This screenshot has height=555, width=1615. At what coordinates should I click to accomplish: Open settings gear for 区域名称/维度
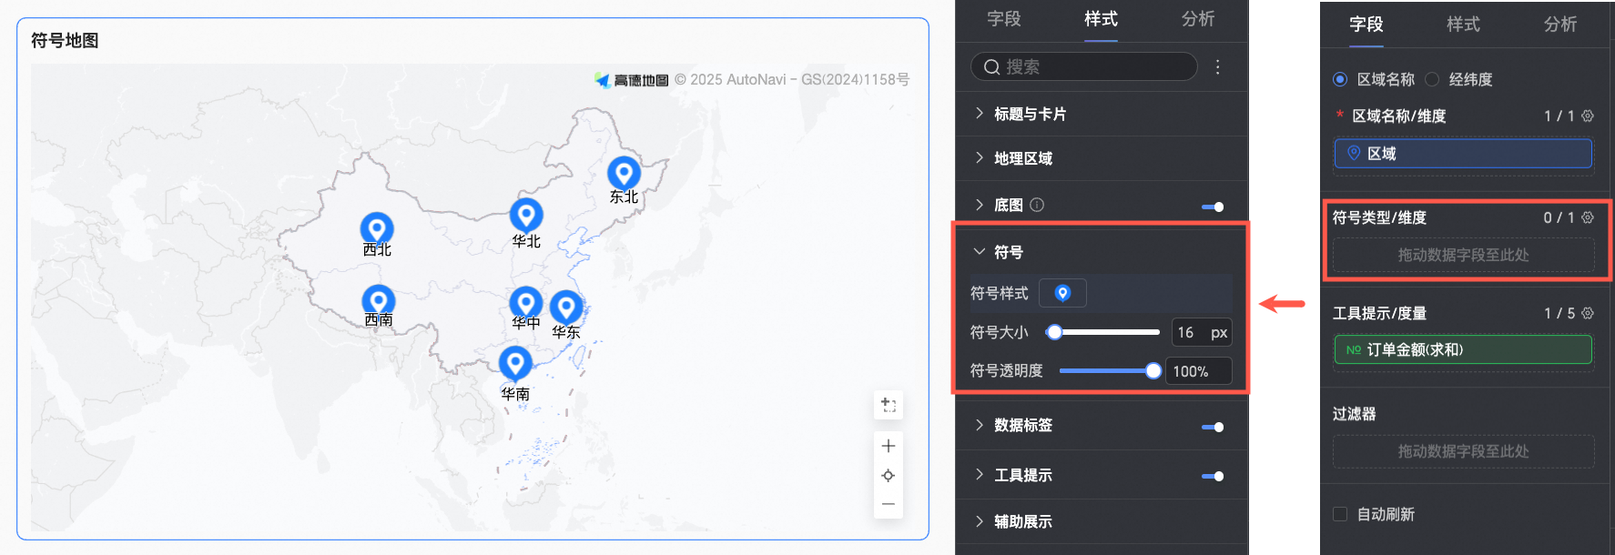[x=1588, y=116]
